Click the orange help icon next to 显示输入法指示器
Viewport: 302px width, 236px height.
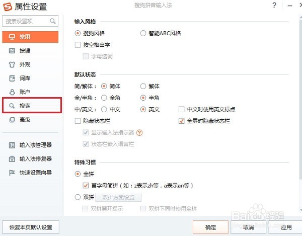(139, 133)
